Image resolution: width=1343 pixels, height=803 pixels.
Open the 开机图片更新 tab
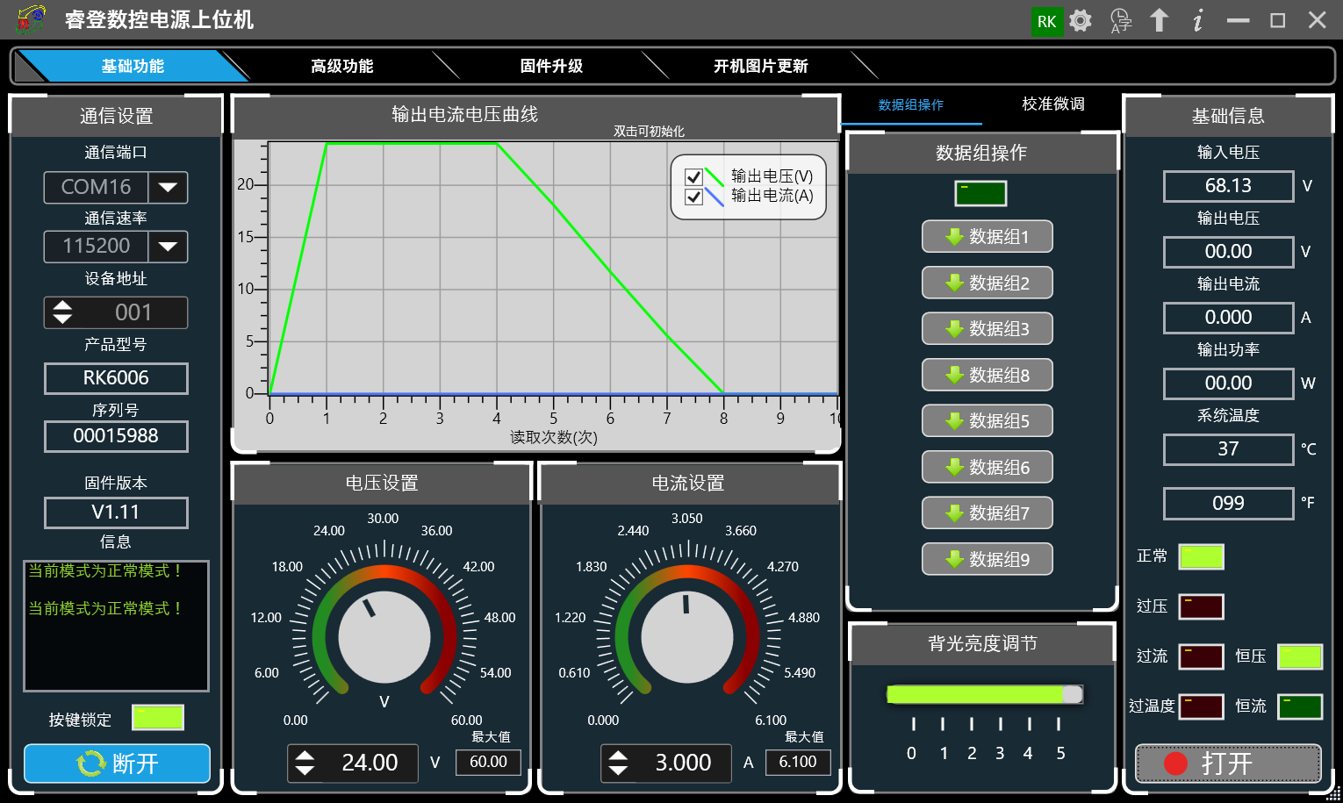(760, 66)
